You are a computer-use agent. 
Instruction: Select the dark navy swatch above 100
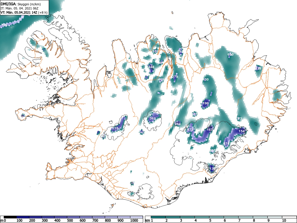[23, 217]
